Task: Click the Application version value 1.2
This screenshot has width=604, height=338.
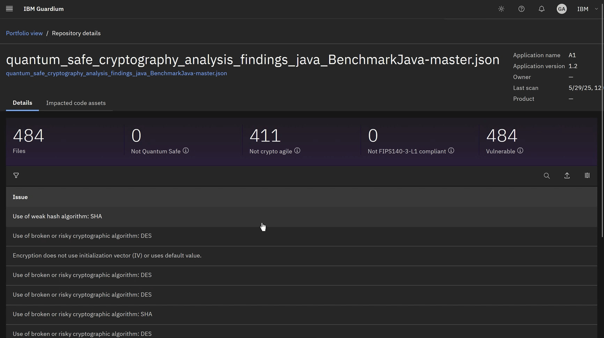Action: tap(573, 66)
